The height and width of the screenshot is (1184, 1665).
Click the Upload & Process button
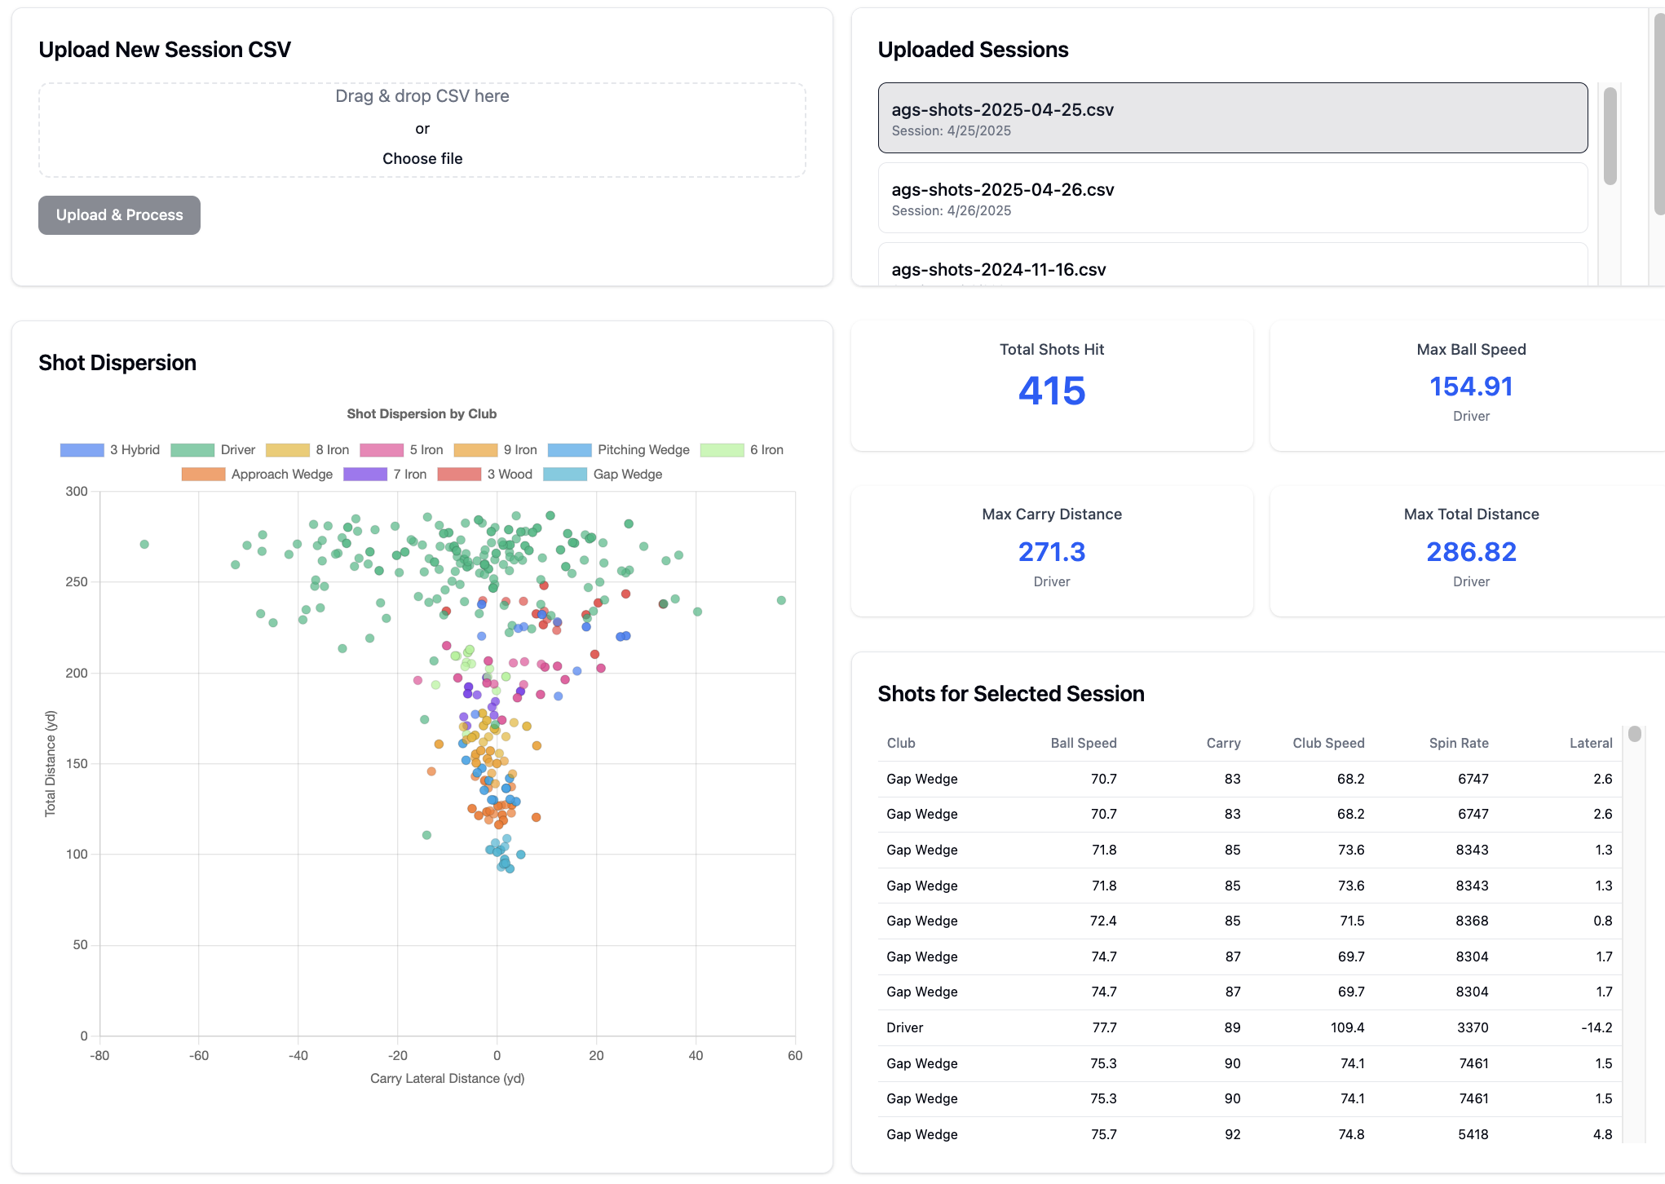click(119, 215)
